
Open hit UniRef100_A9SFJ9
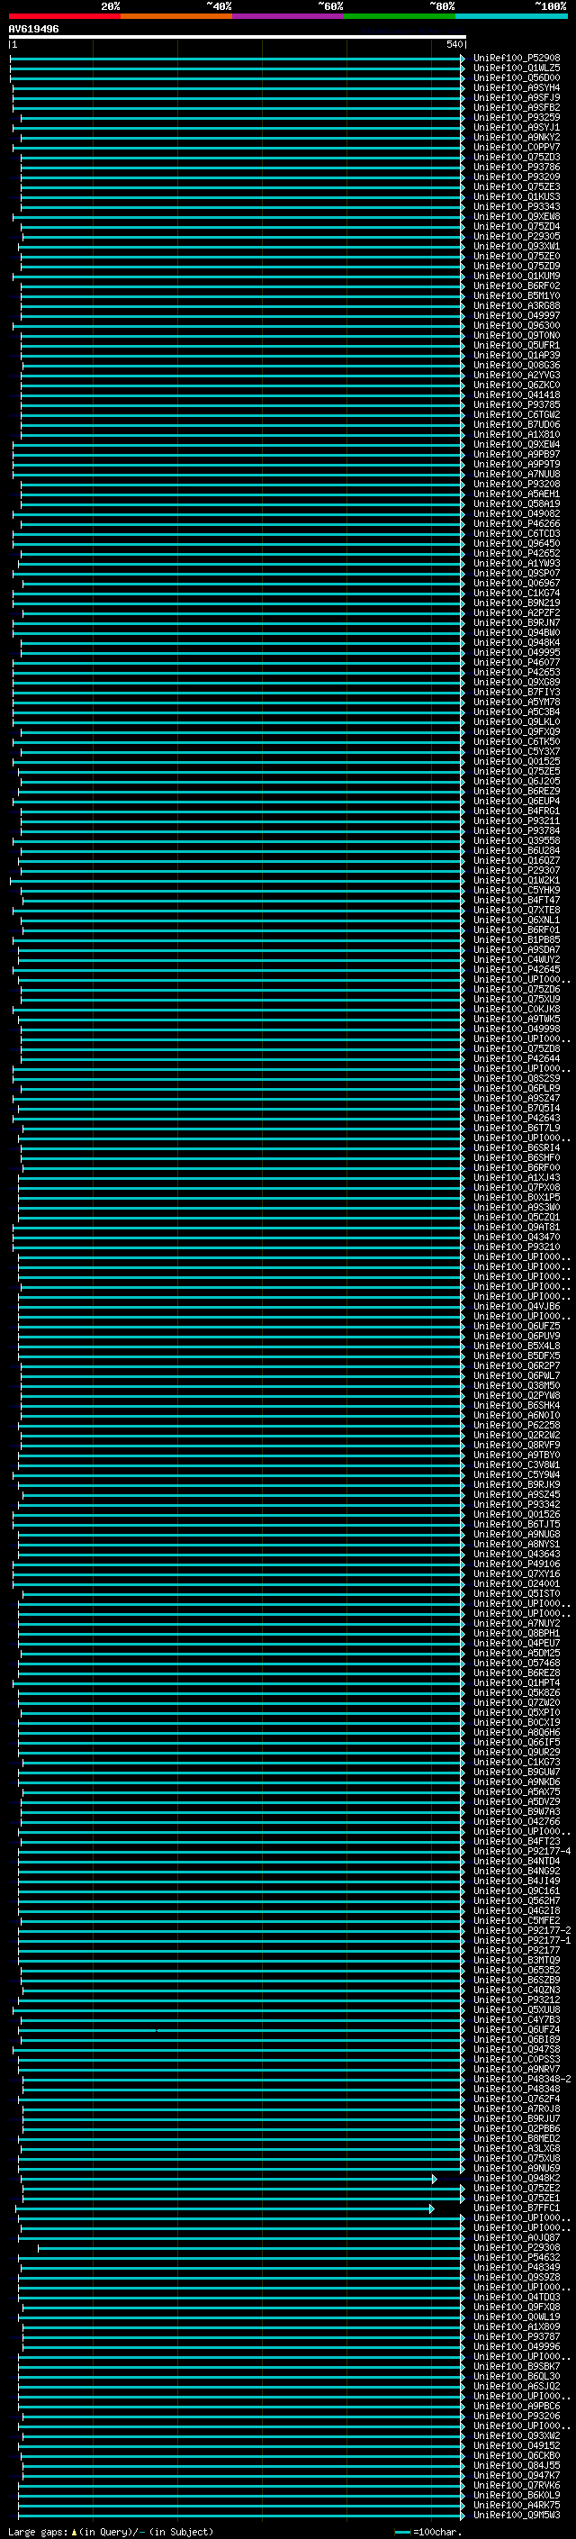point(517,97)
